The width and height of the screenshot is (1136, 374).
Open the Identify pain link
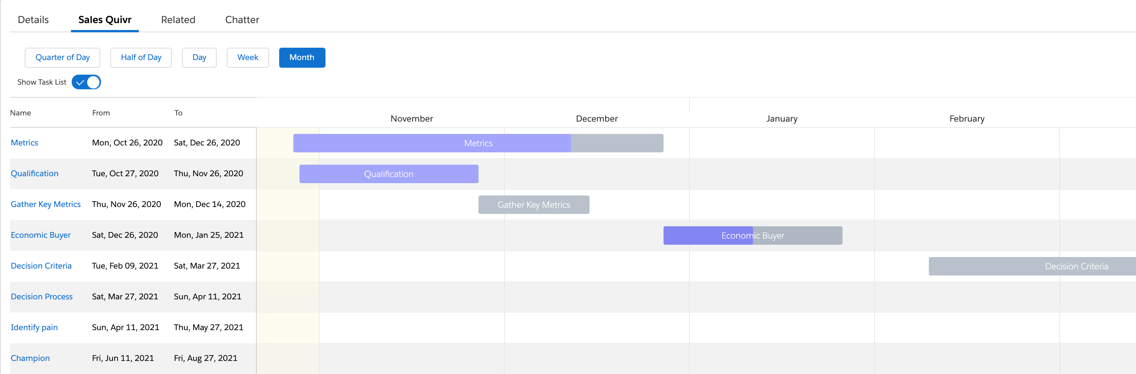click(x=34, y=327)
